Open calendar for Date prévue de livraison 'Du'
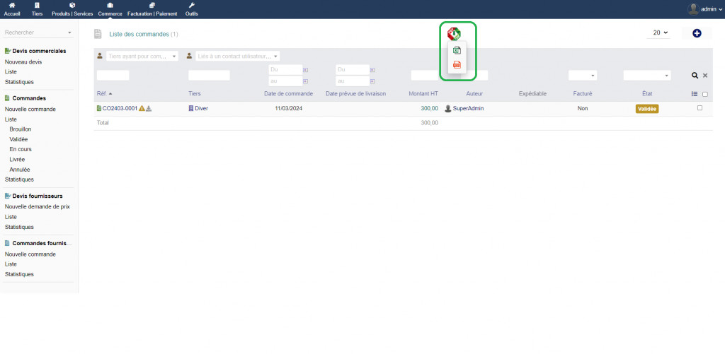The image size is (725, 354). [x=372, y=70]
